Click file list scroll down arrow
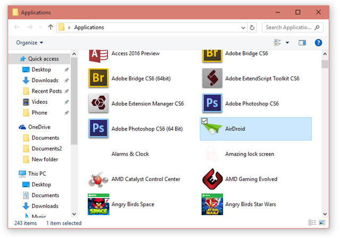The width and height of the screenshot is (340, 238). [325, 214]
